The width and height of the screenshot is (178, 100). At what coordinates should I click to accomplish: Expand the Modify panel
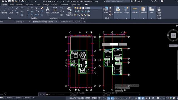[35, 18]
